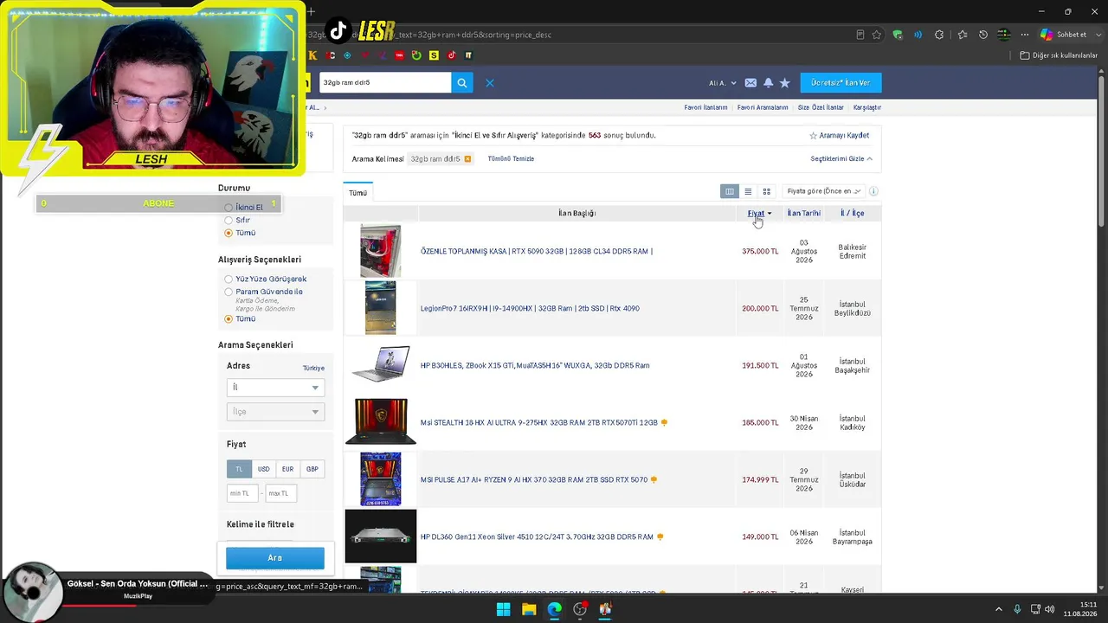This screenshot has height=623, width=1108.
Task: Collapse selections with 'Seçtiklerimi Gizle'
Action: (841, 159)
